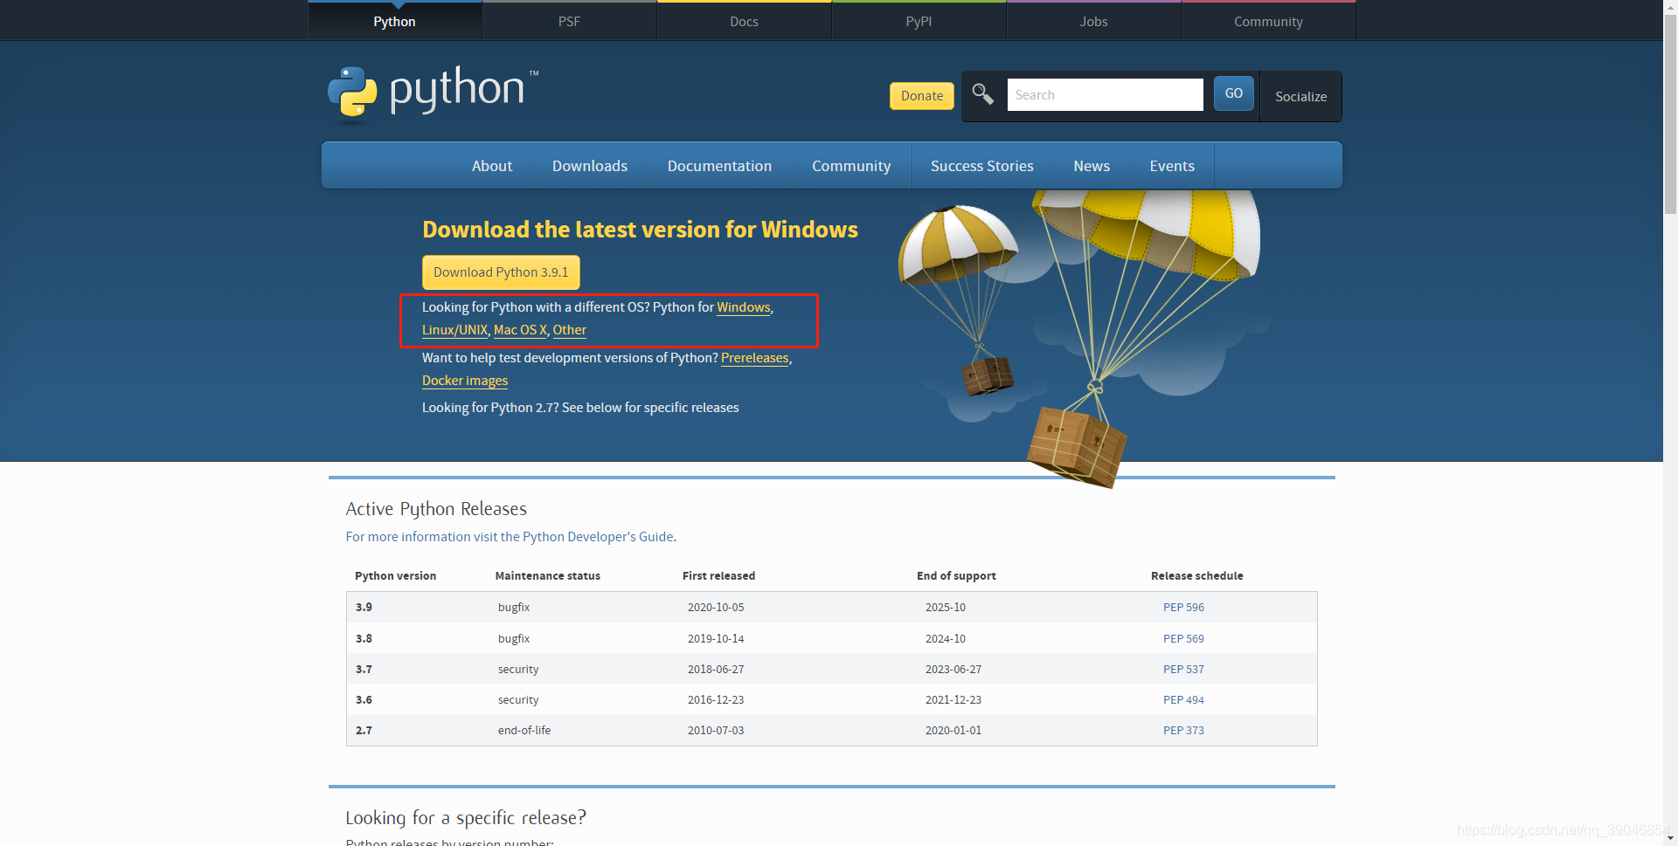Open the Prereleases link
Screen dimensions: 1678x846
tap(754, 357)
